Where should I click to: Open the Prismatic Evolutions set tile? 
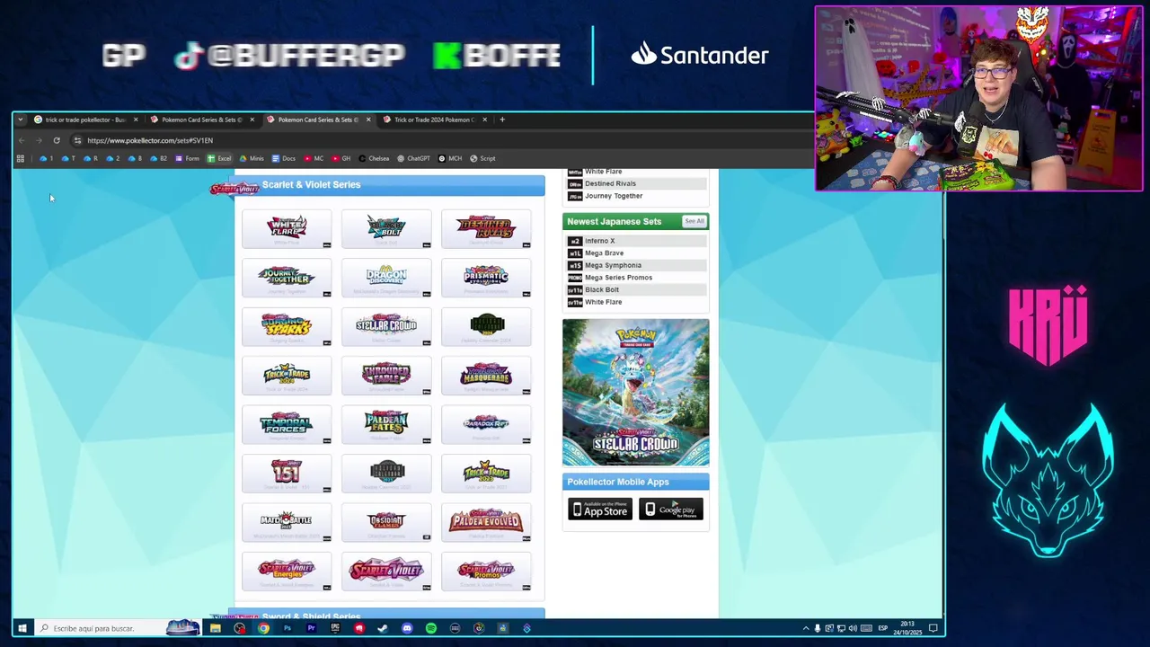pyautogui.click(x=486, y=278)
